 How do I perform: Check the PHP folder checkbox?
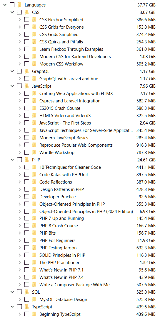coord(19,160)
